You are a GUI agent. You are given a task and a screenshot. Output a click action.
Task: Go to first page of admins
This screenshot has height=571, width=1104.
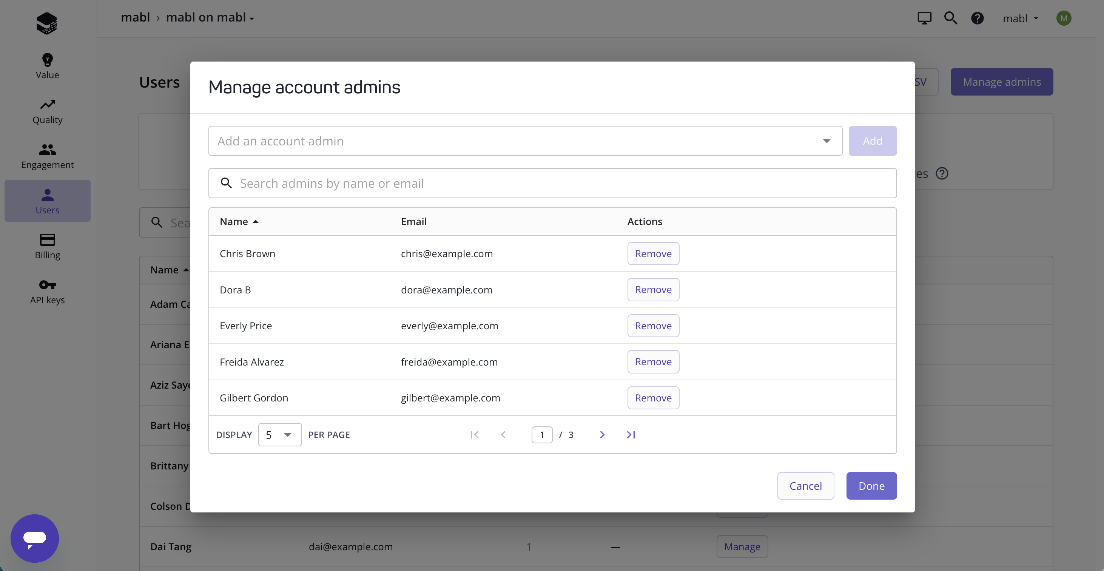pos(475,435)
